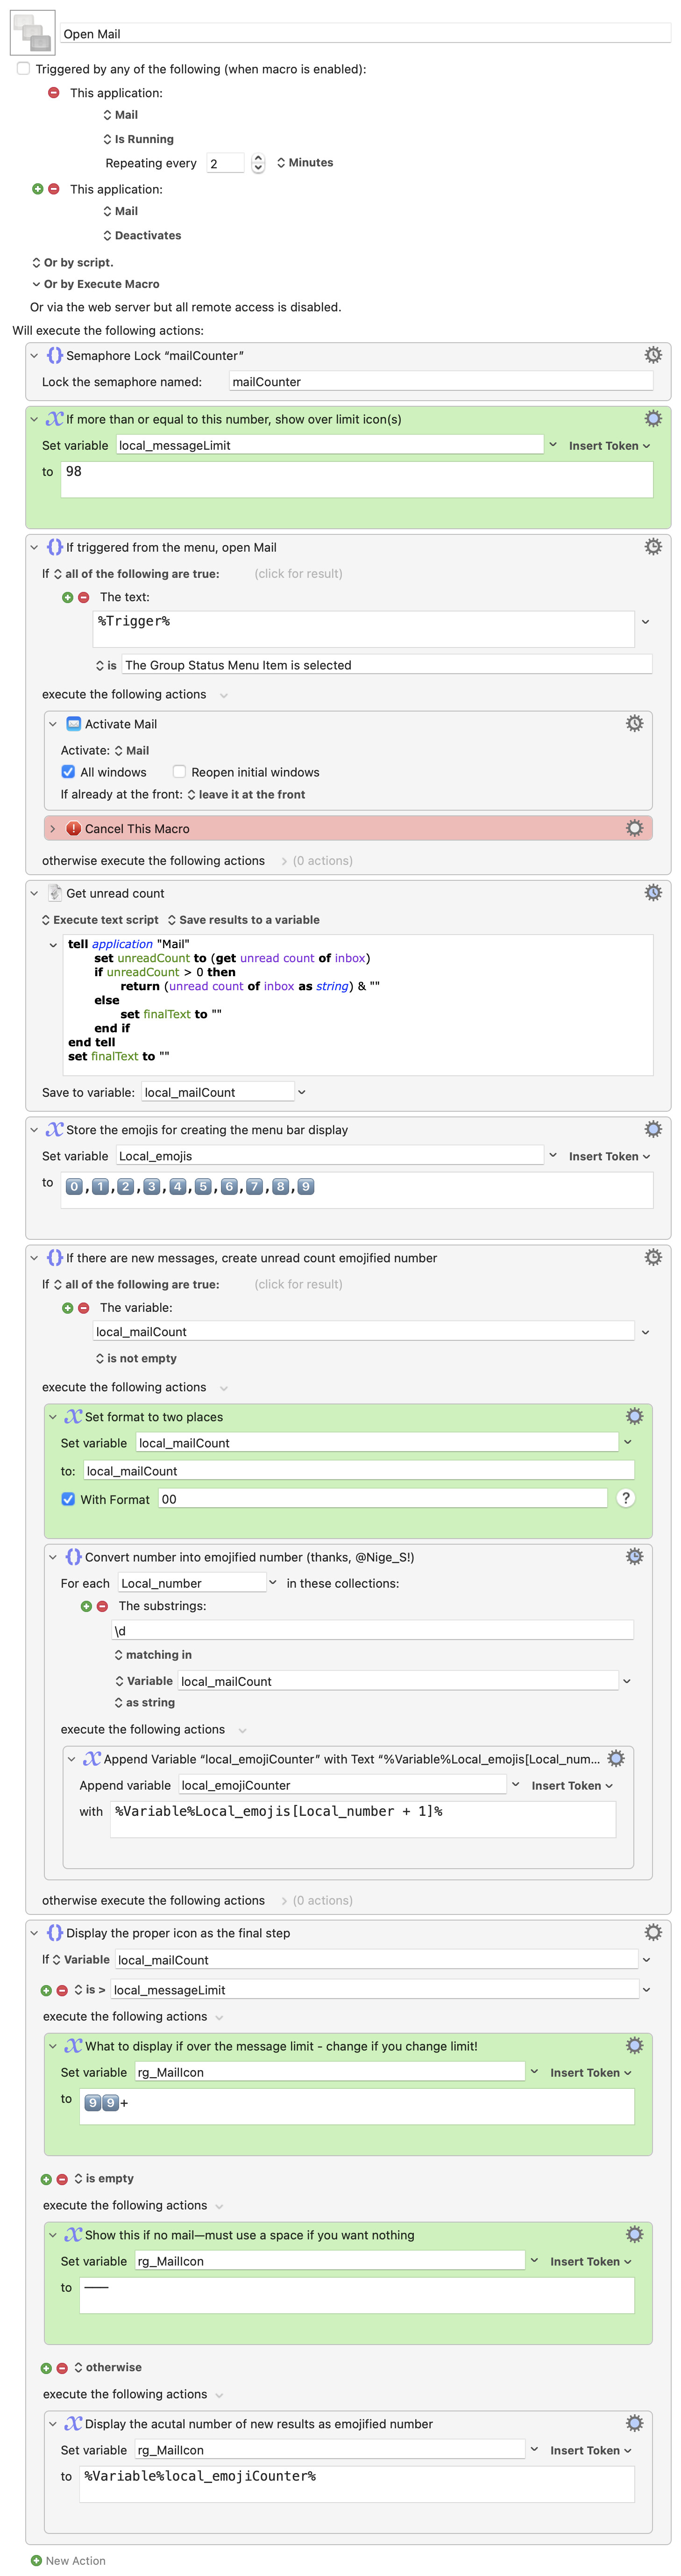Image resolution: width=681 pixels, height=2576 pixels.
Task: Open gear menu for 'If triggered from the menu' action
Action: point(653,547)
